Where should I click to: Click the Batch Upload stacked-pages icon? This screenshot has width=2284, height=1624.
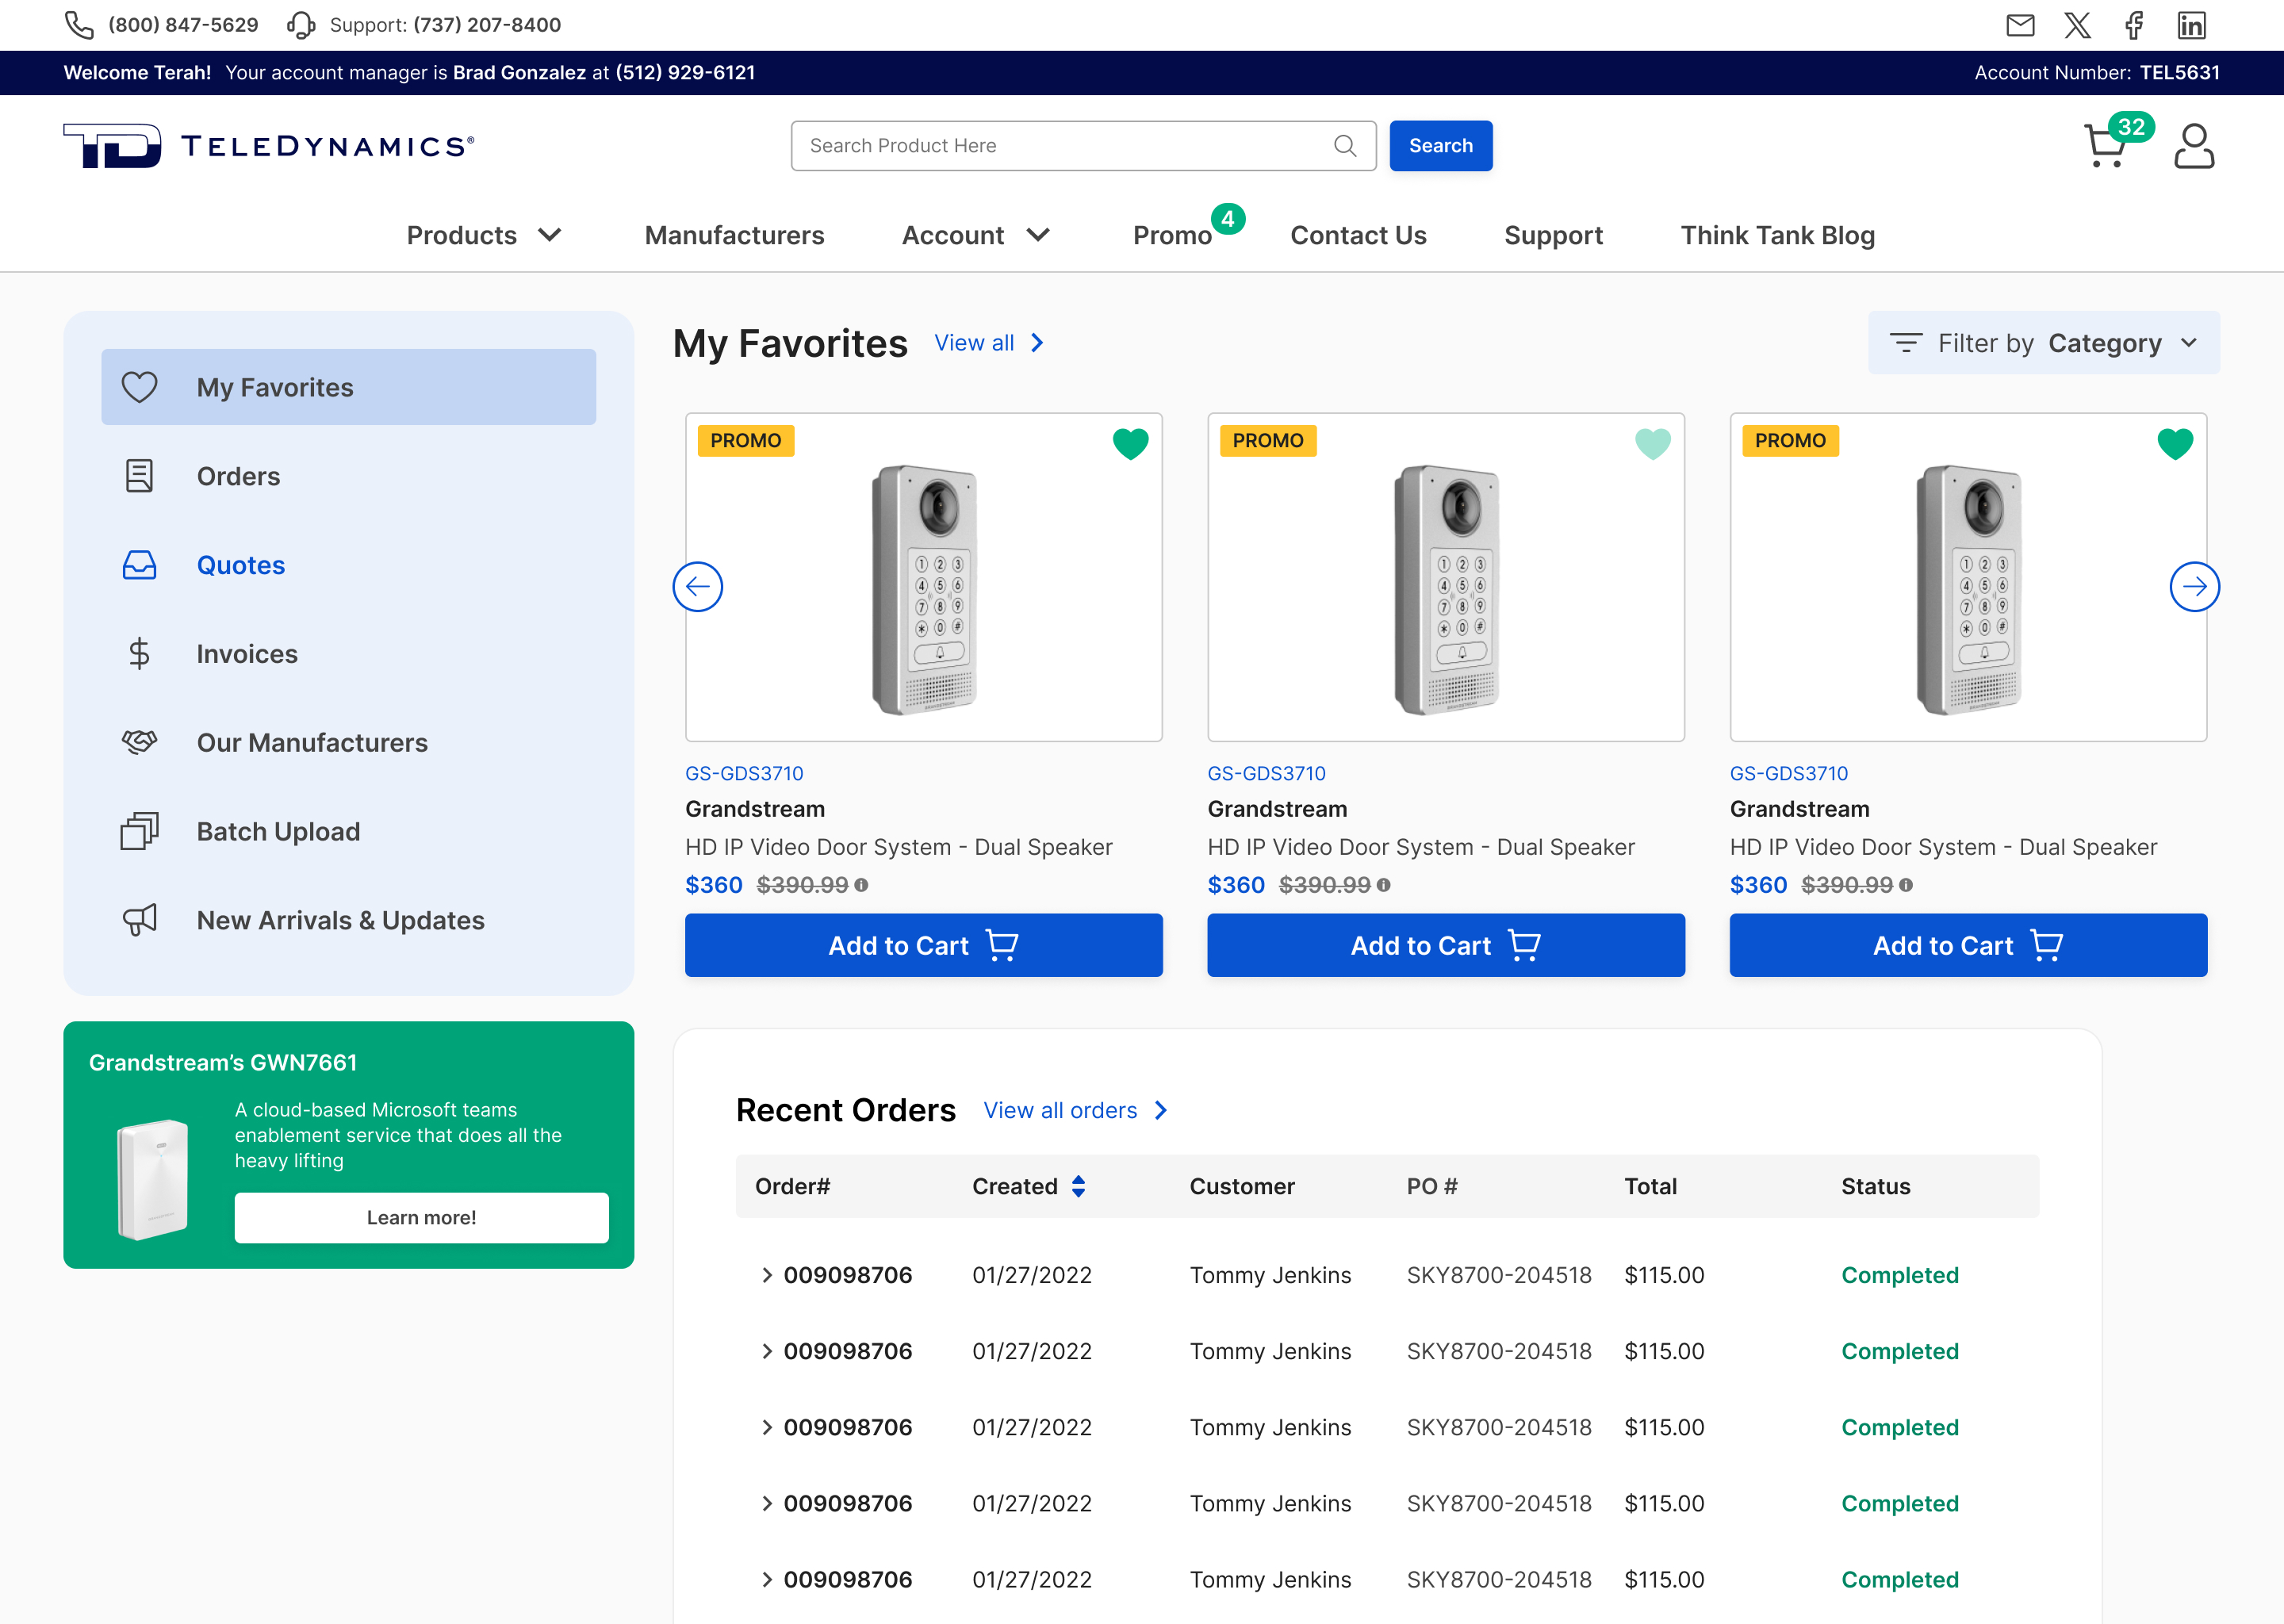(x=139, y=831)
